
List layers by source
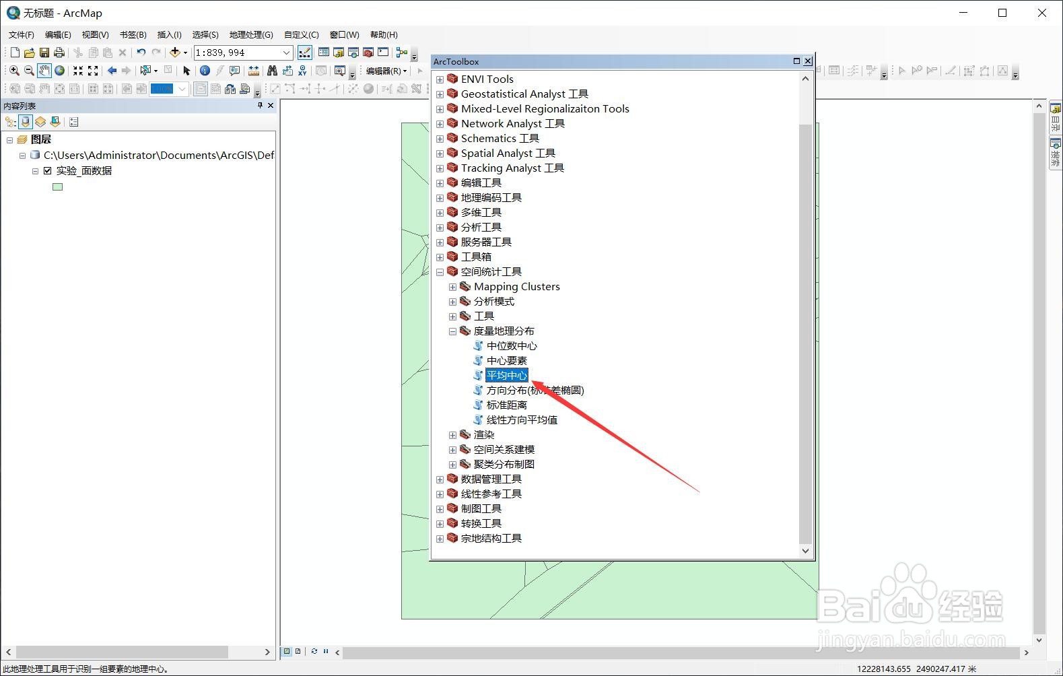tap(26, 122)
